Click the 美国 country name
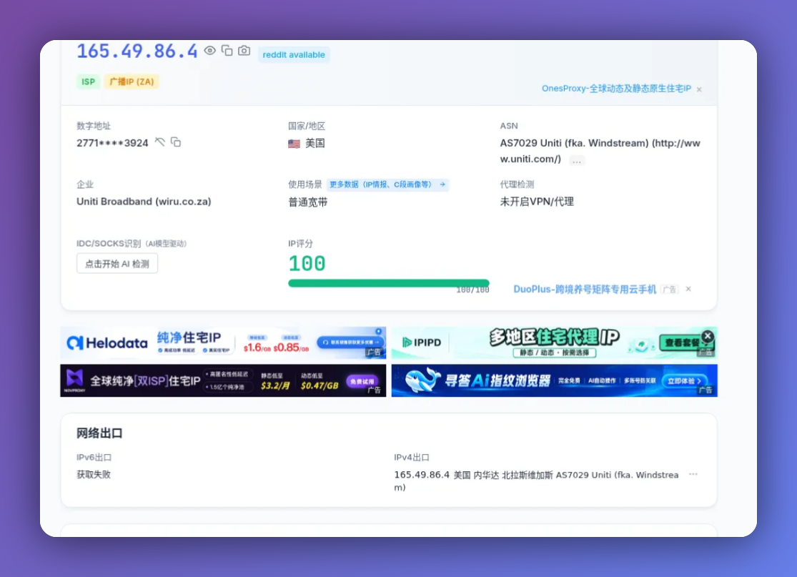This screenshot has width=797, height=577. pos(315,144)
